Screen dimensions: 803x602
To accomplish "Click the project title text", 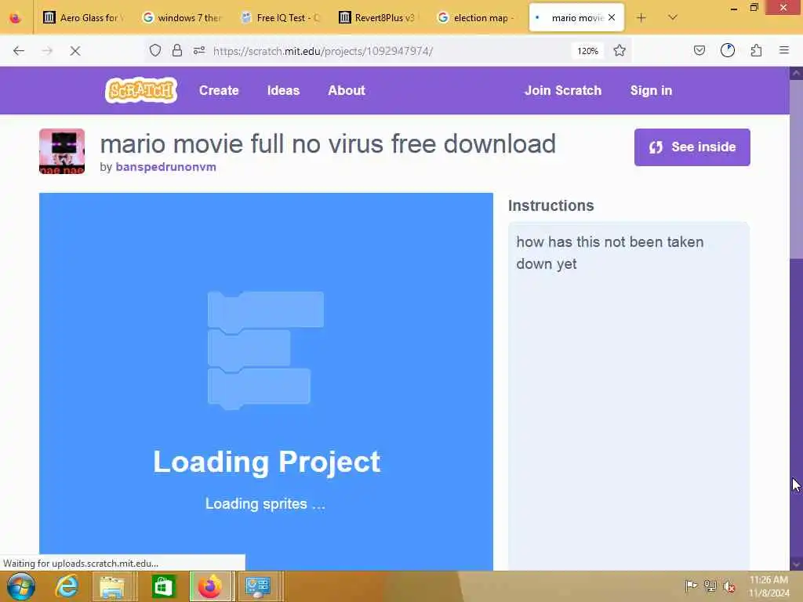I will coord(328,144).
